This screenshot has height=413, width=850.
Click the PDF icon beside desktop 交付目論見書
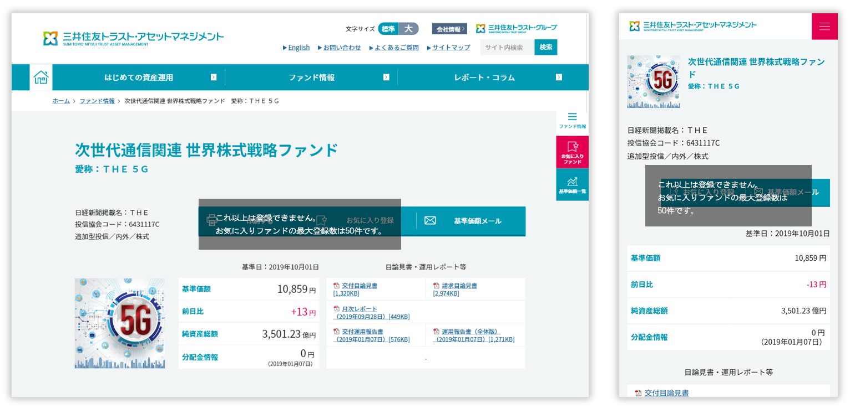[x=336, y=286]
